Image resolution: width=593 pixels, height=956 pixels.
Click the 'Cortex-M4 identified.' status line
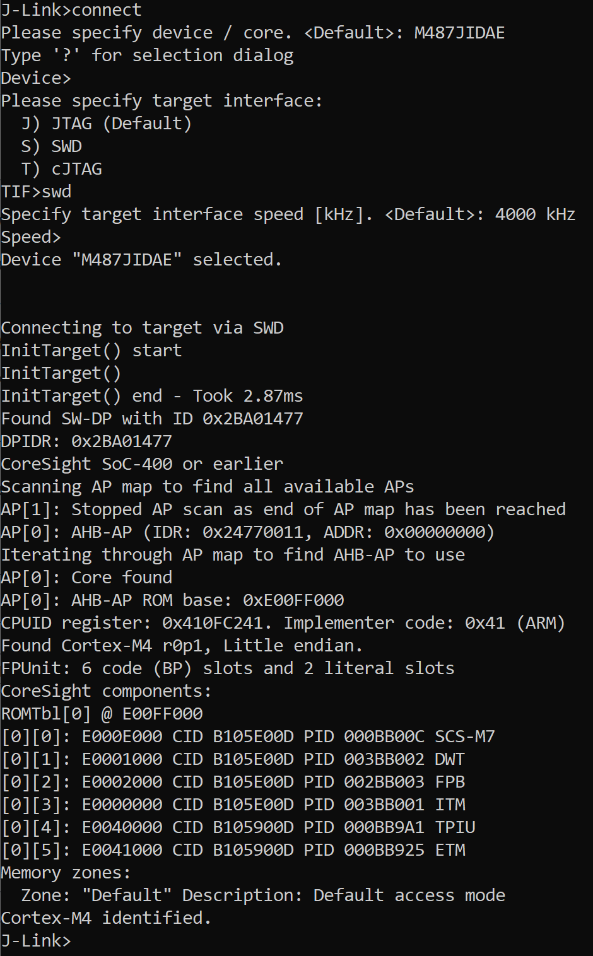point(106,918)
